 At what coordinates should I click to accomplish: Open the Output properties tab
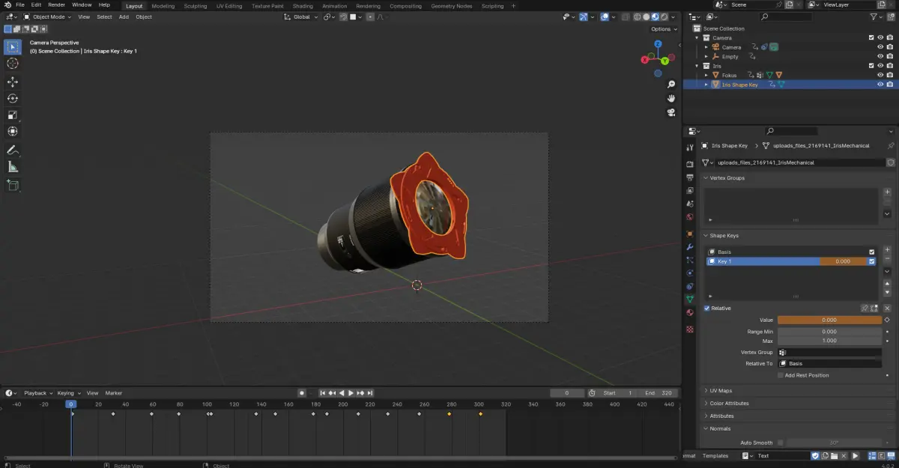tap(690, 177)
